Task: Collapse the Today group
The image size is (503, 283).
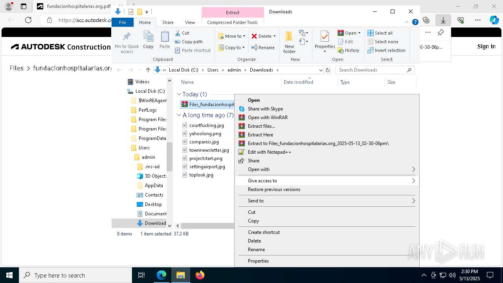Action: pos(179,94)
